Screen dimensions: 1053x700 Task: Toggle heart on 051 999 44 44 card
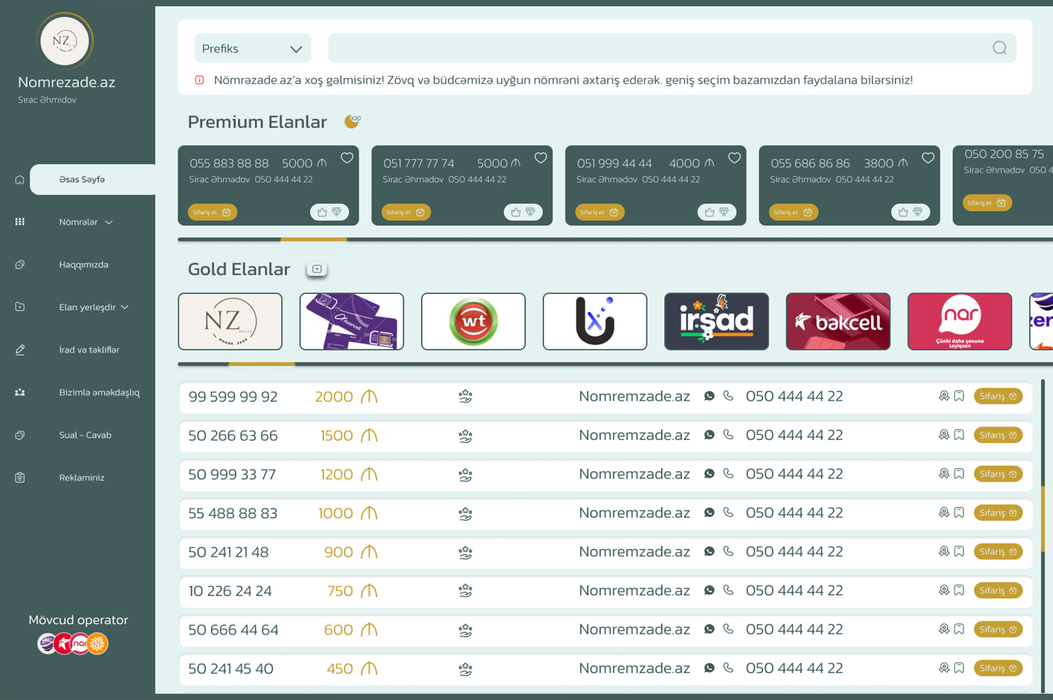click(734, 158)
